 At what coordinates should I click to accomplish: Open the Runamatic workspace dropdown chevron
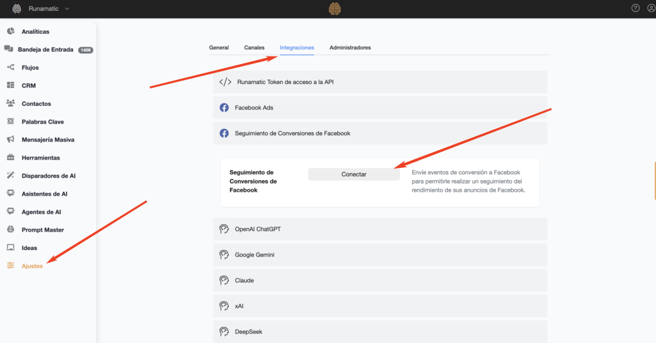(x=67, y=9)
